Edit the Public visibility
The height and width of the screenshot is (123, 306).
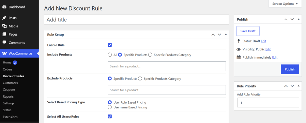268,49
